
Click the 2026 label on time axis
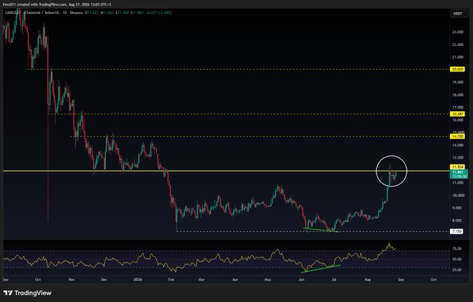click(138, 280)
